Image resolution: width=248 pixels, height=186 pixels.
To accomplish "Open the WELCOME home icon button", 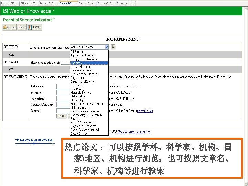I will click(10, 27).
